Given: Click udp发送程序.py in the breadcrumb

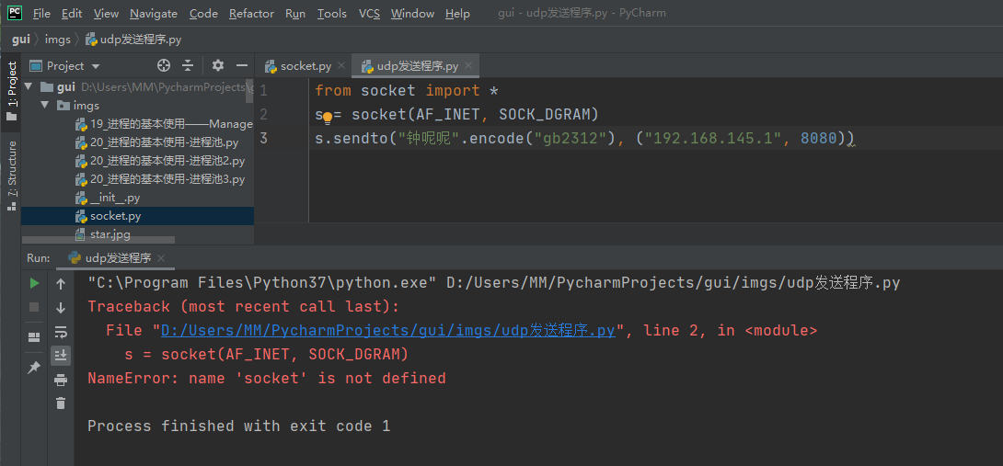Looking at the screenshot, I should click(133, 40).
